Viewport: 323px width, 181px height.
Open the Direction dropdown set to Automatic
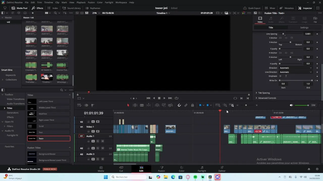(296, 68)
